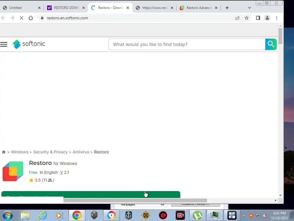Open the taskbar clock showing 6:02 PM
Viewport: 294px width, 221px height.
pyautogui.click(x=279, y=216)
